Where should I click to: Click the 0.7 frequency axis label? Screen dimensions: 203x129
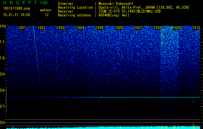[3, 106]
